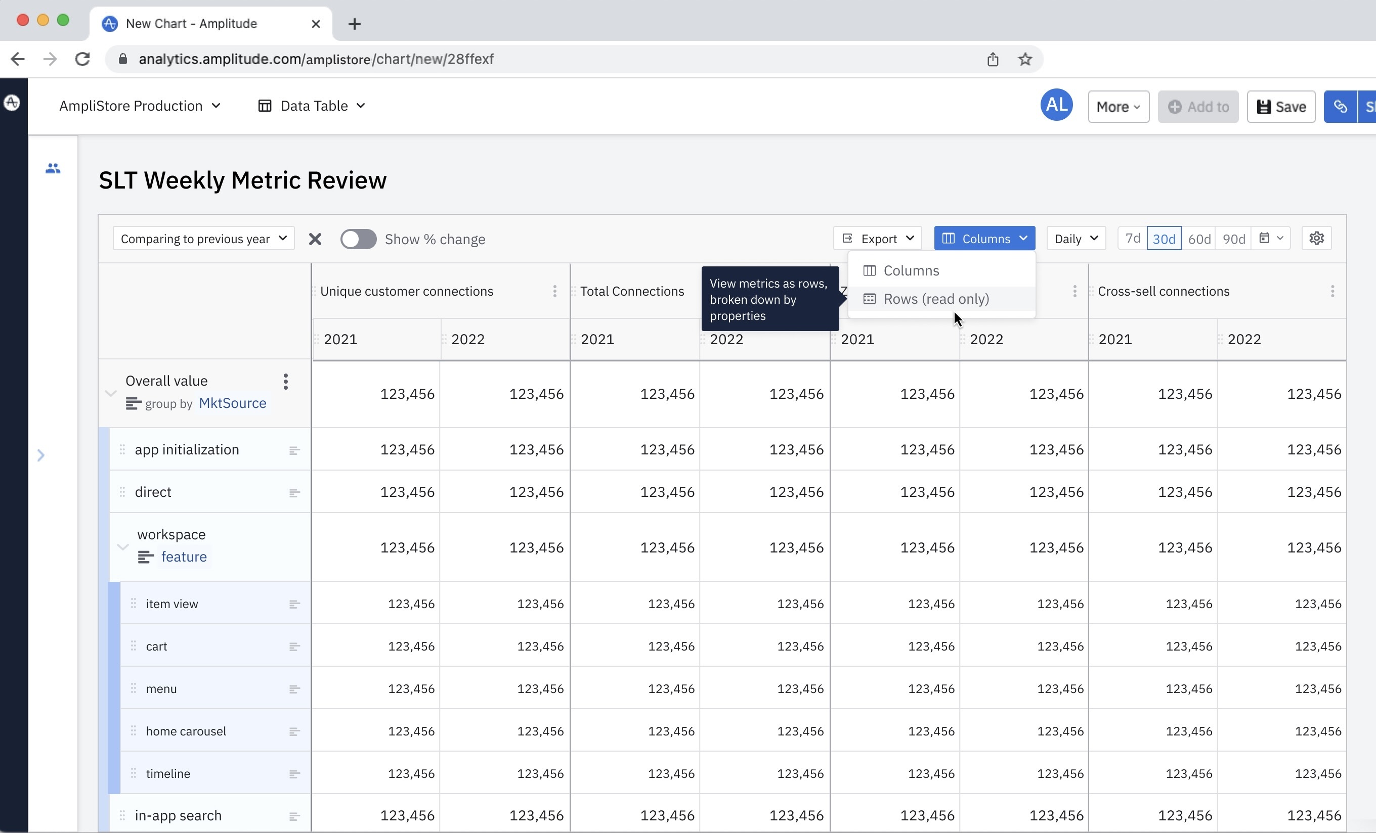Toggle the Show % change switch
Image resolution: width=1376 pixels, height=833 pixels.
(359, 240)
